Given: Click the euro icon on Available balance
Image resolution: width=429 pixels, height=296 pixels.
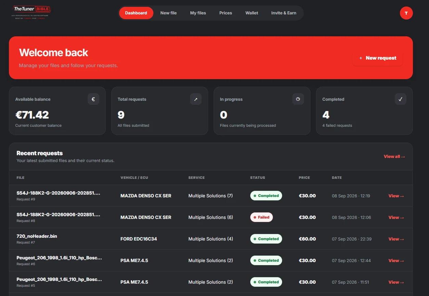Looking at the screenshot, I should click(93, 99).
